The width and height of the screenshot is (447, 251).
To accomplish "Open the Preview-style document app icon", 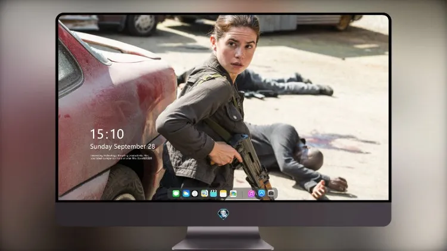I will tap(204, 194).
